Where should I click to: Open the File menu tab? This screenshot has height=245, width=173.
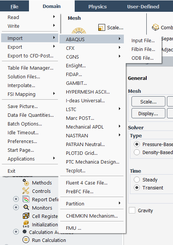[x=14, y=6]
